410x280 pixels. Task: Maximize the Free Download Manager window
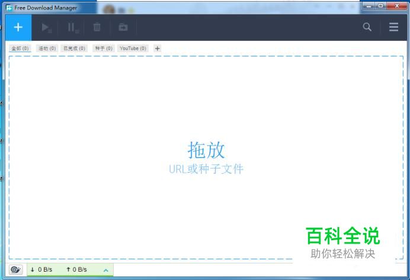[x=381, y=6]
